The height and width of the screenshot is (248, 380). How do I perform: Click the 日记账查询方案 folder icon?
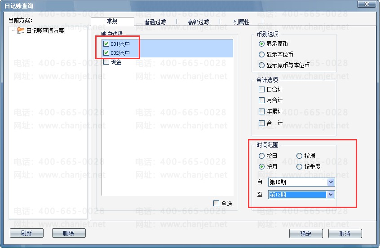tap(21, 30)
